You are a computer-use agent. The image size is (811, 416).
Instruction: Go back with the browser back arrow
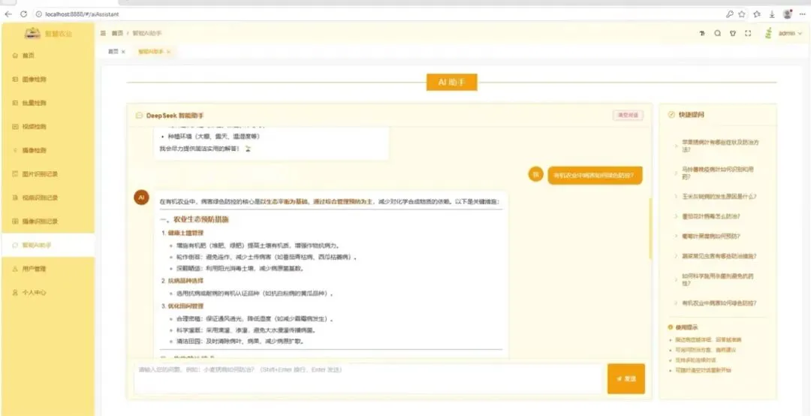tap(8, 14)
